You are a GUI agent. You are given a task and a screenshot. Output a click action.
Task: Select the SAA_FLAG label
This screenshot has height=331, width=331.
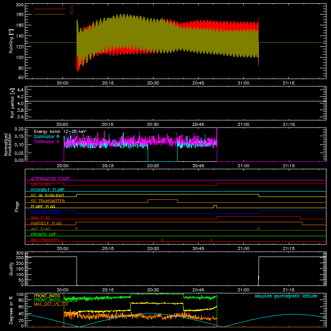coord(41,218)
